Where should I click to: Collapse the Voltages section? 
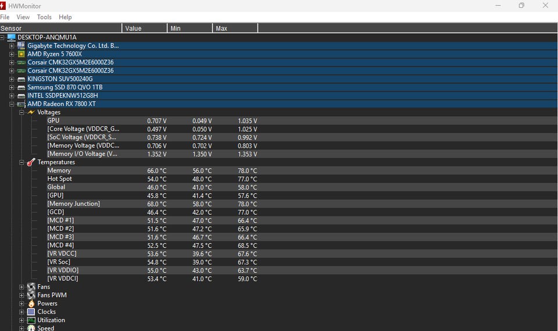point(22,112)
